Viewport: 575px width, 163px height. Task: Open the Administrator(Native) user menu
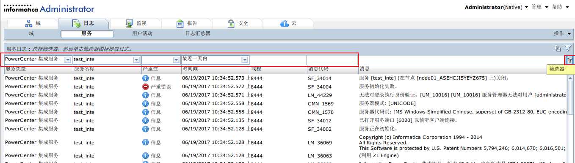[496, 7]
